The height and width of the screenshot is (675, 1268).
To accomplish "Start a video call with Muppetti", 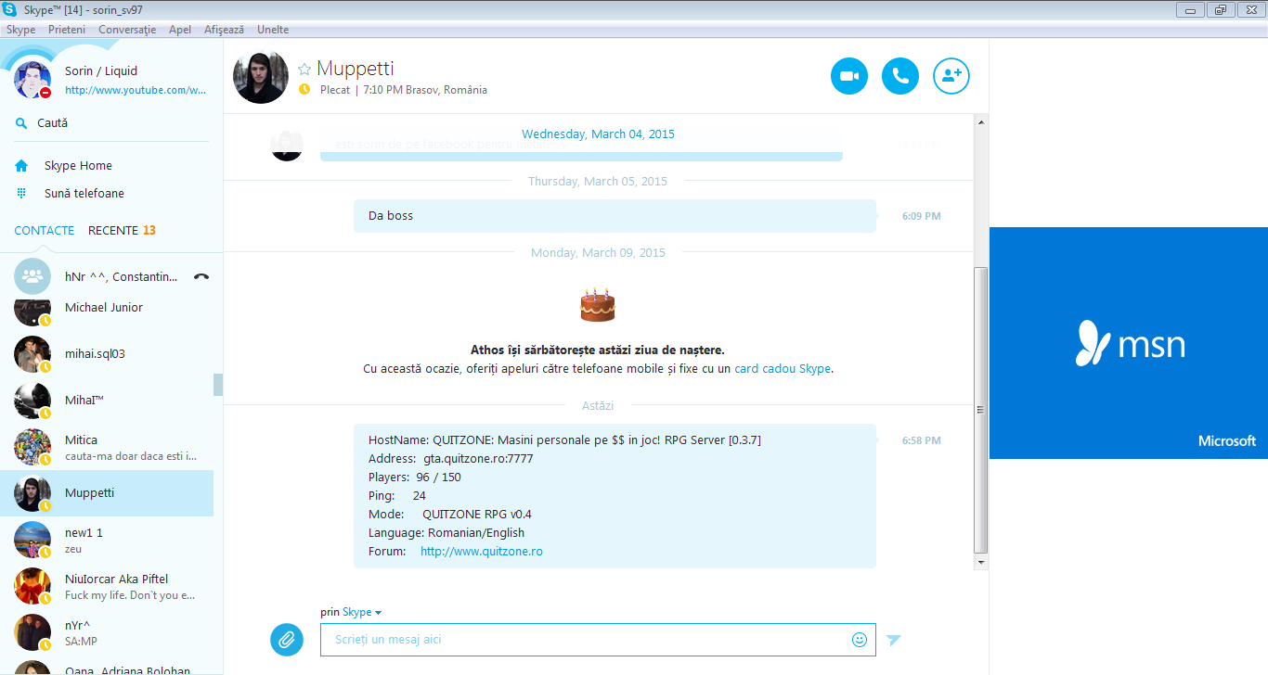I will coord(849,76).
